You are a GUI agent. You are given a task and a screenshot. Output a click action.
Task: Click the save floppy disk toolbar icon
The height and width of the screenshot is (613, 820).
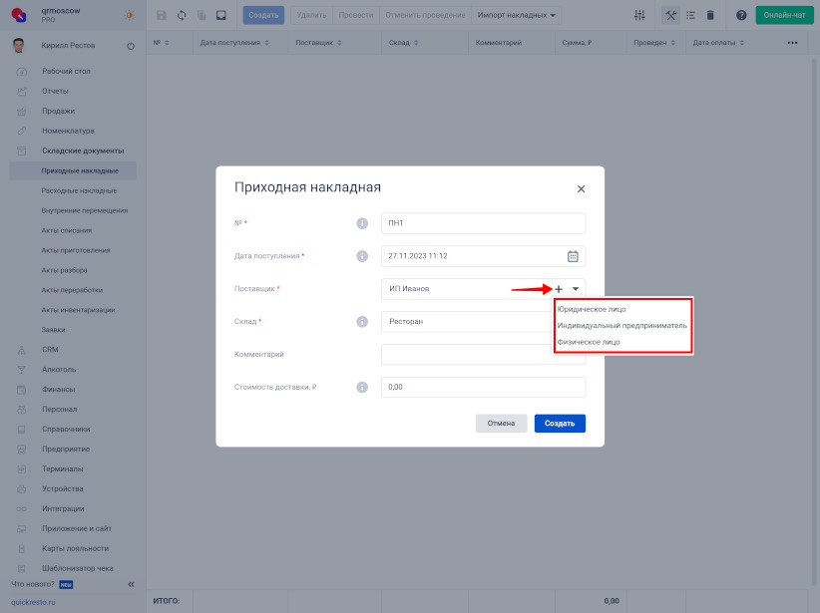point(161,15)
